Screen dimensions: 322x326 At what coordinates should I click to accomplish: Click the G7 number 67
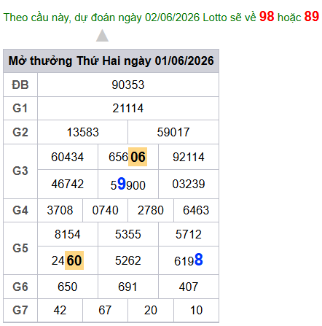click(x=105, y=311)
